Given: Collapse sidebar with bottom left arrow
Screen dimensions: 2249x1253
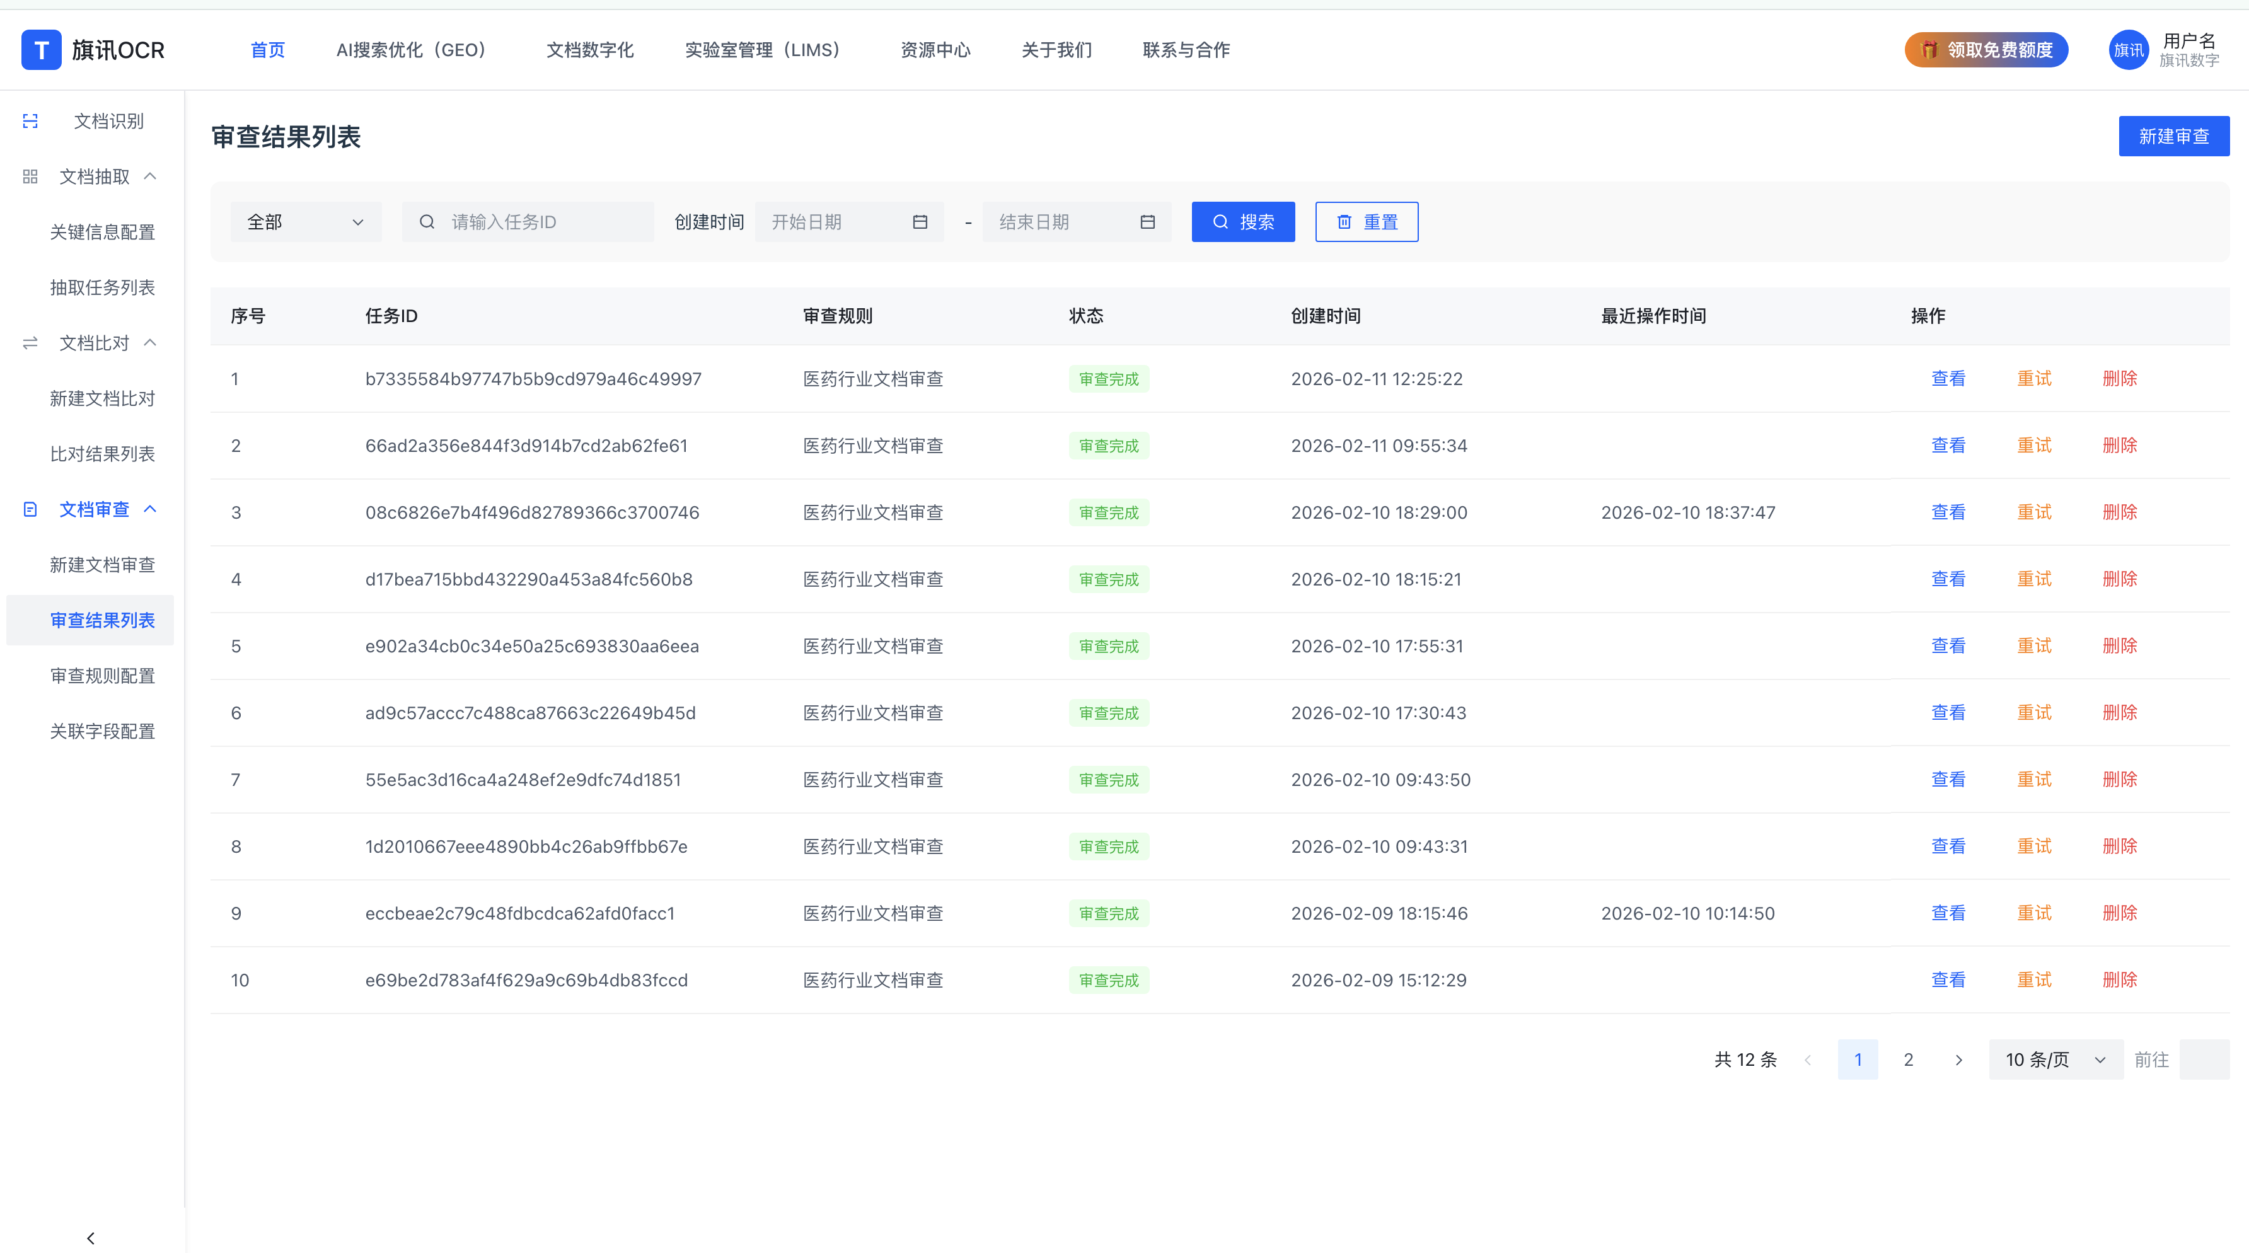Looking at the screenshot, I should click(x=91, y=1237).
